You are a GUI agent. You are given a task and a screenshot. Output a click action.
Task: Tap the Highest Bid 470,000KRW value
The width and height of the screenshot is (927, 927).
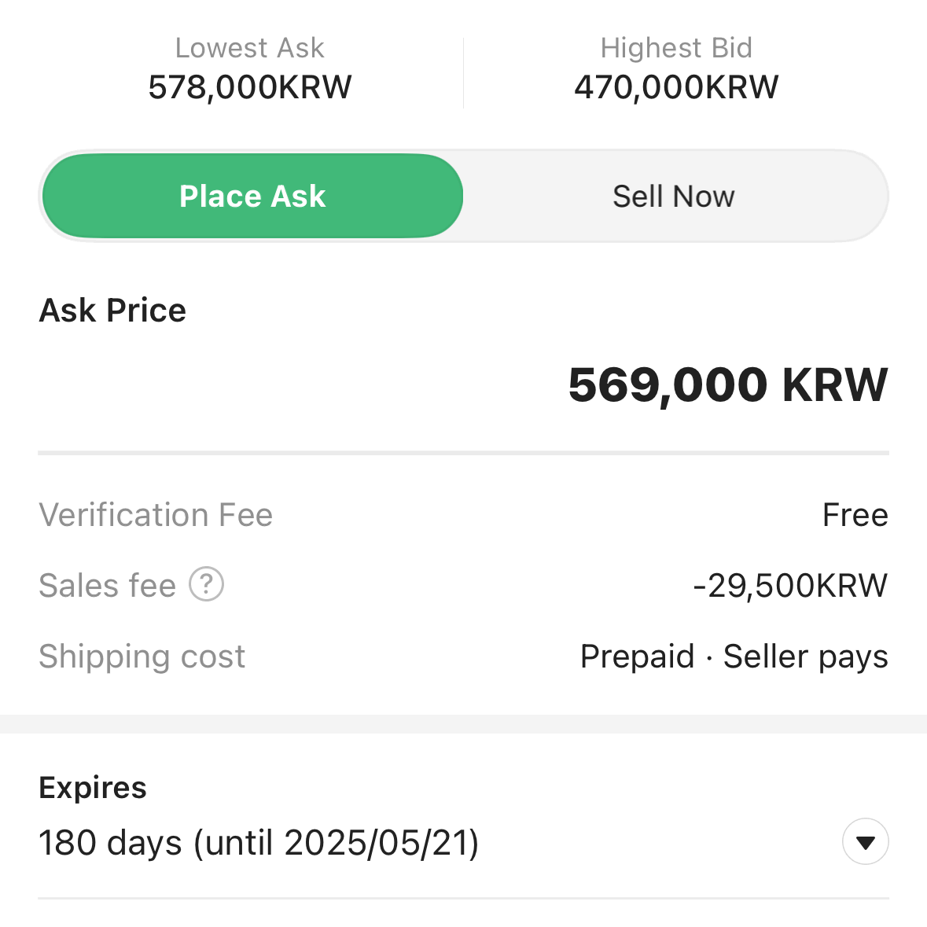(676, 87)
